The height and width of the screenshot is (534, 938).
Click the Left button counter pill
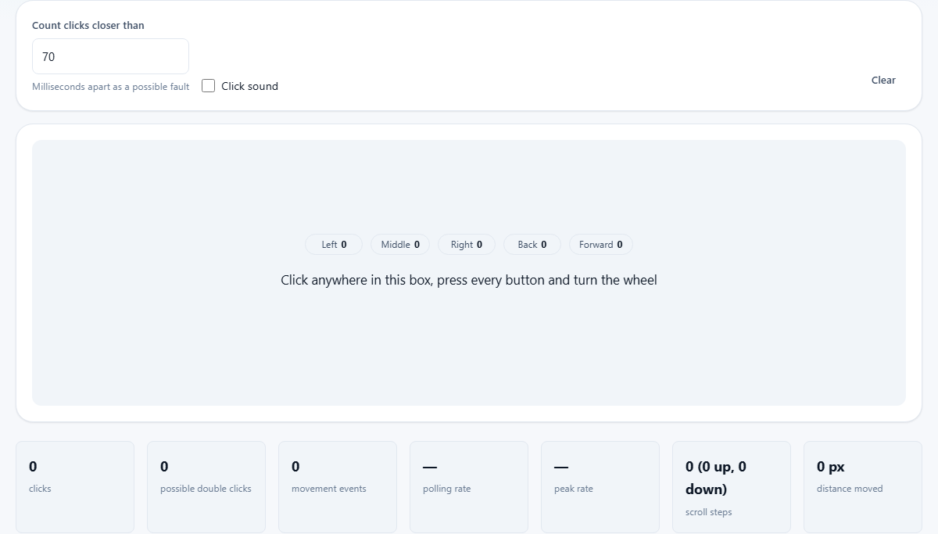[334, 245]
